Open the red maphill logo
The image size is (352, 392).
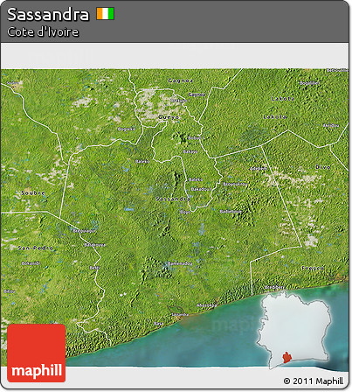pos(37,353)
